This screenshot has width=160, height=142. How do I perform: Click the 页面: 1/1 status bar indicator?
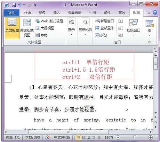[13, 137]
